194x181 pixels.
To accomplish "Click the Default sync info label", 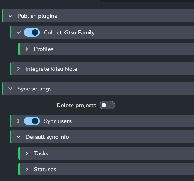I will tap(47, 137).
